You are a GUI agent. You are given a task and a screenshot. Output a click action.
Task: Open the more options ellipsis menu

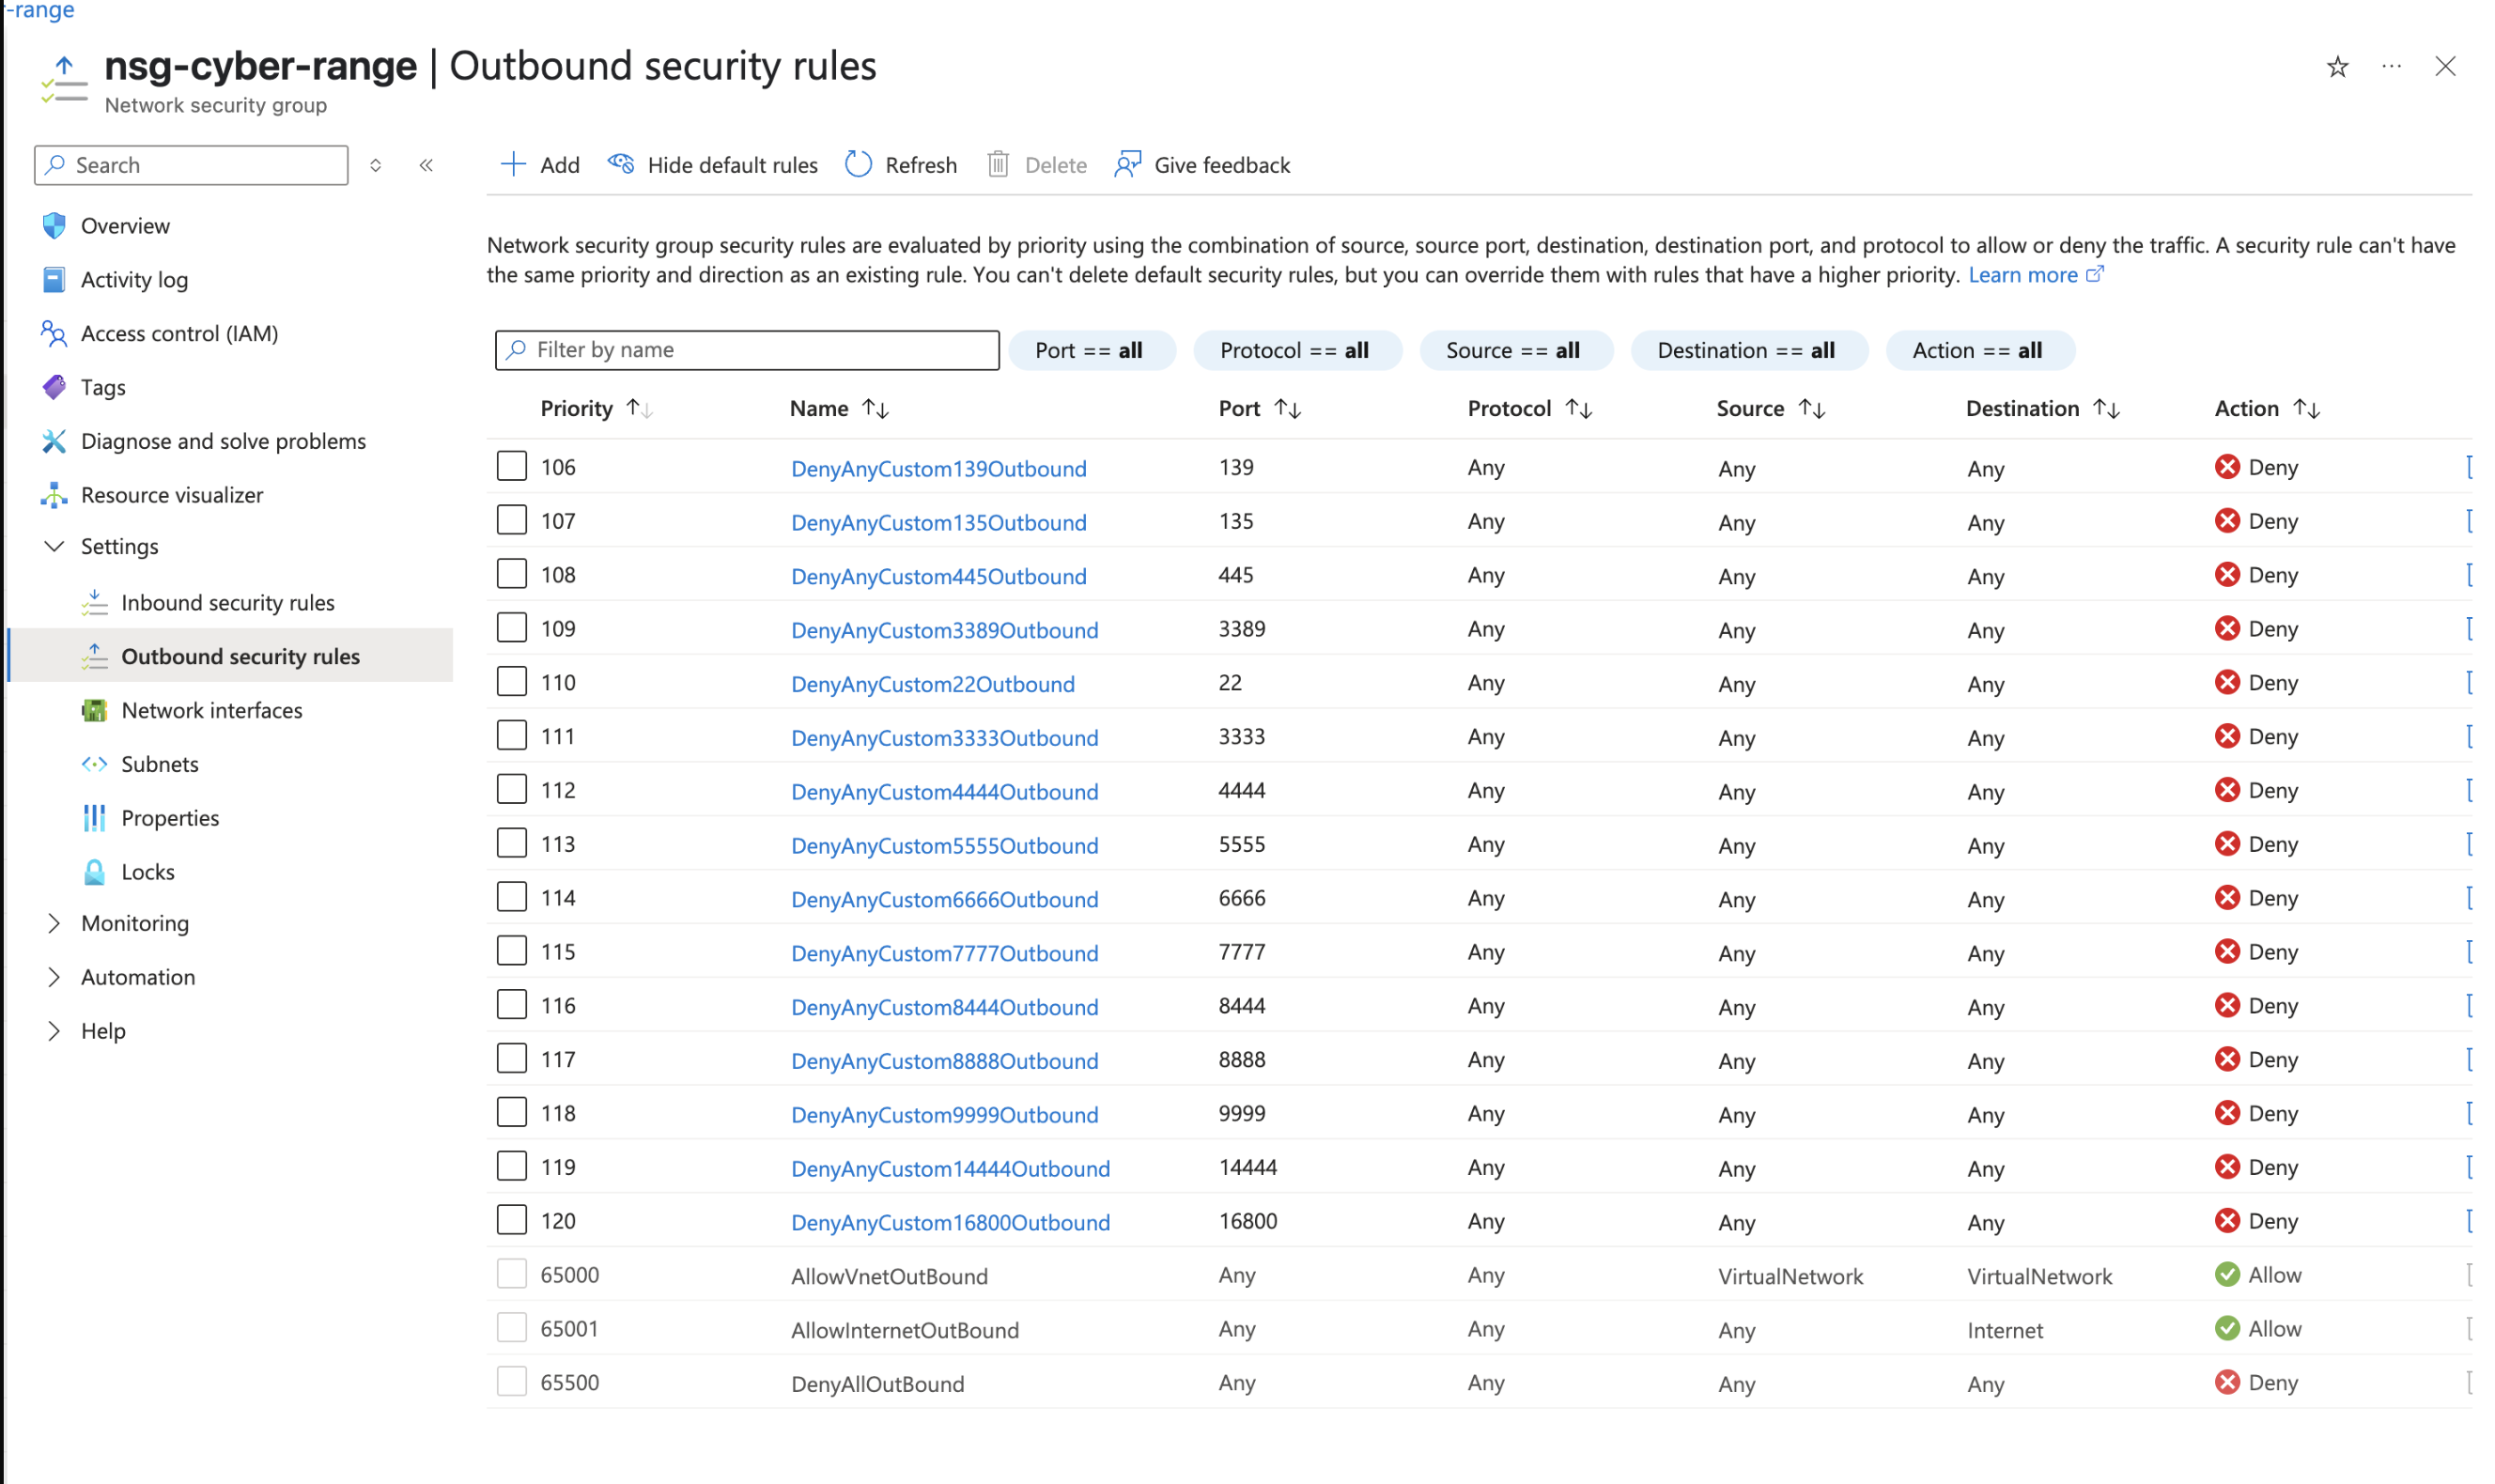tap(2390, 67)
